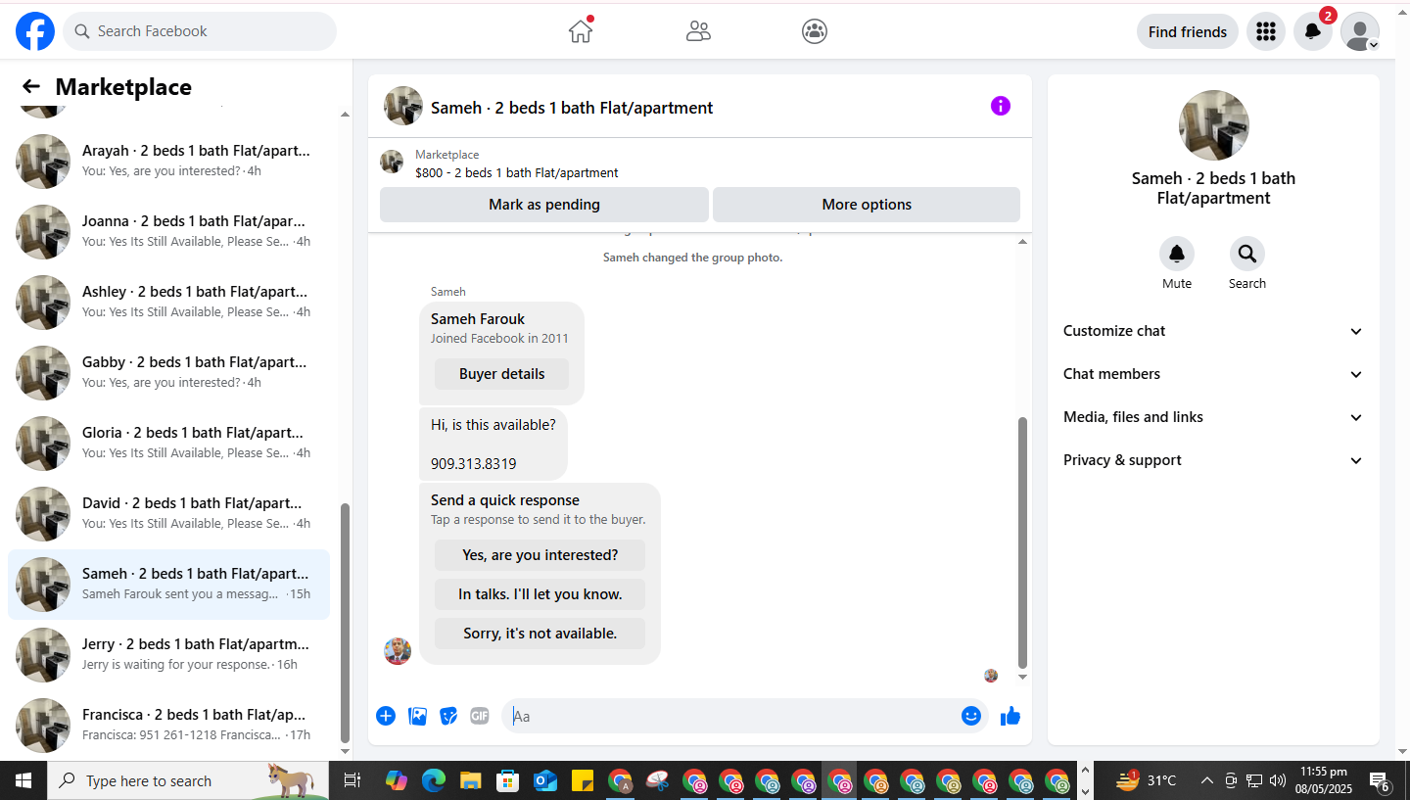Send 'In talks. I'll let you know.'
This screenshot has width=1410, height=800.
pyautogui.click(x=540, y=594)
